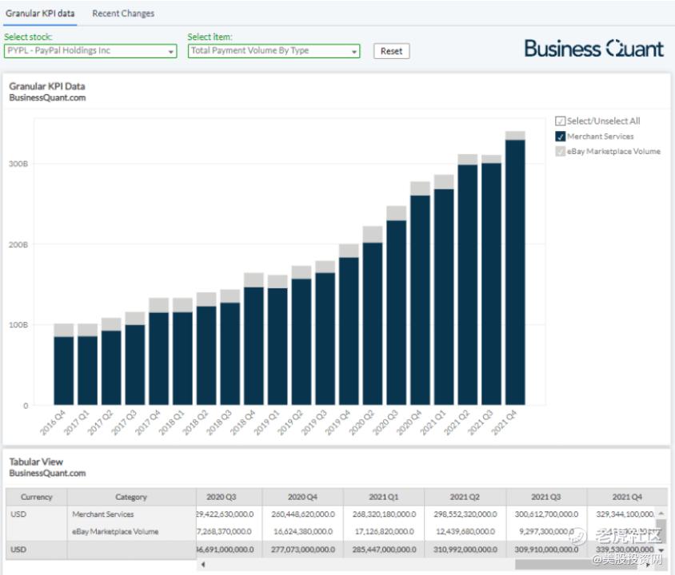675x575 pixels.
Task: Toggle the eBay Marketplace Volume checkbox
Action: [560, 152]
